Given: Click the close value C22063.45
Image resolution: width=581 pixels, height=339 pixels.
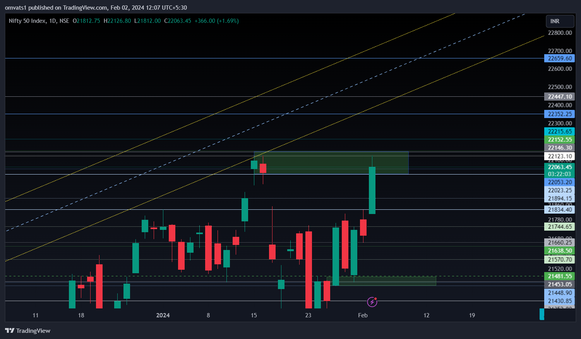Looking at the screenshot, I should point(178,21).
